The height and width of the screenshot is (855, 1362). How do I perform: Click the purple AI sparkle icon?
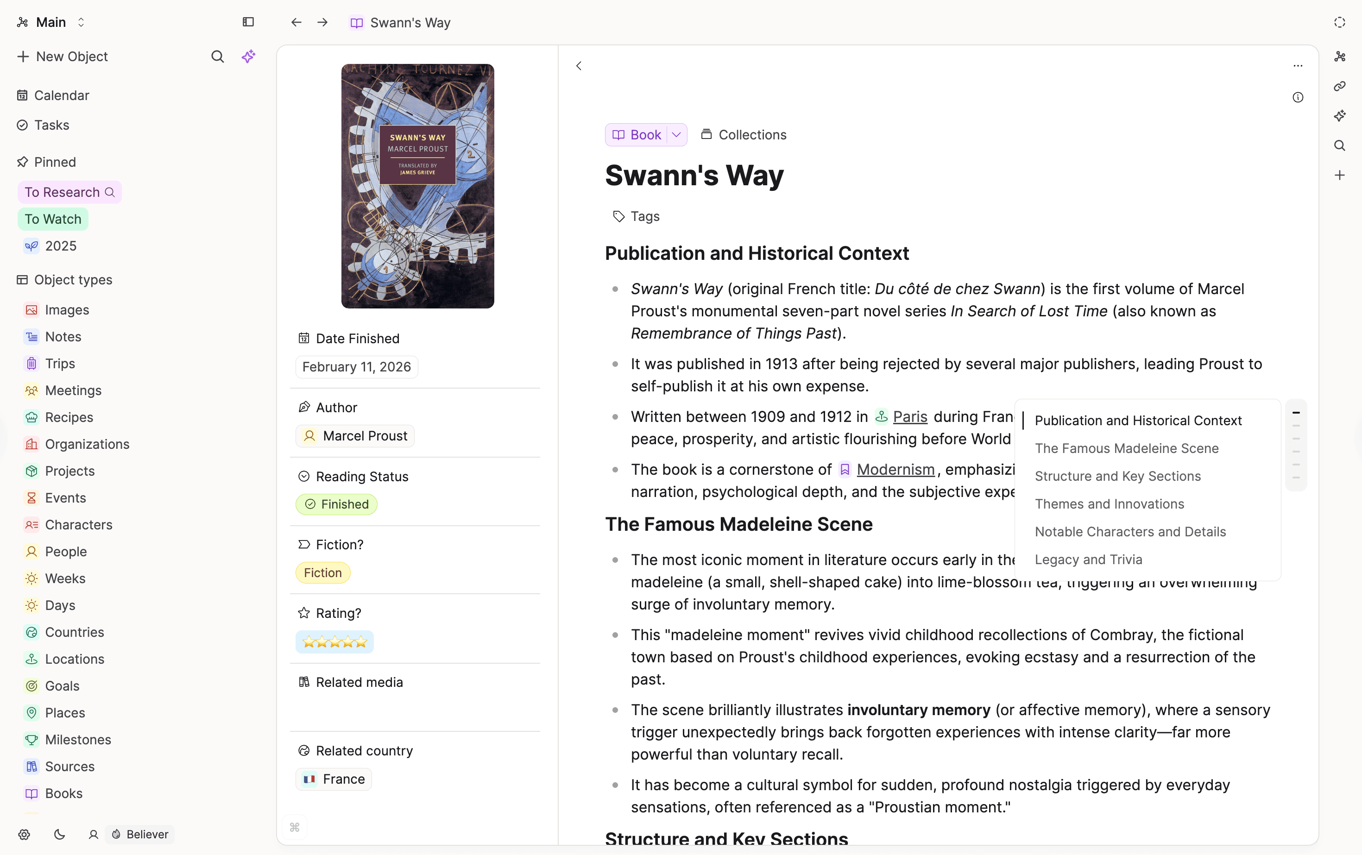(248, 57)
